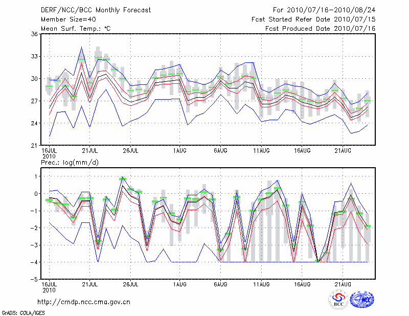Image resolution: width=409 pixels, height=316 pixels.
Task: Click the −5 value on precipitation y-axis
Action: 35,280
